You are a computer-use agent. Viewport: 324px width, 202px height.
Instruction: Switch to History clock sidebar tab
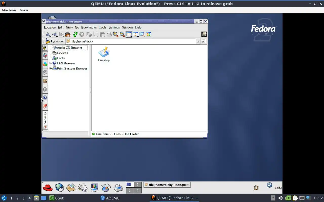click(x=45, y=72)
